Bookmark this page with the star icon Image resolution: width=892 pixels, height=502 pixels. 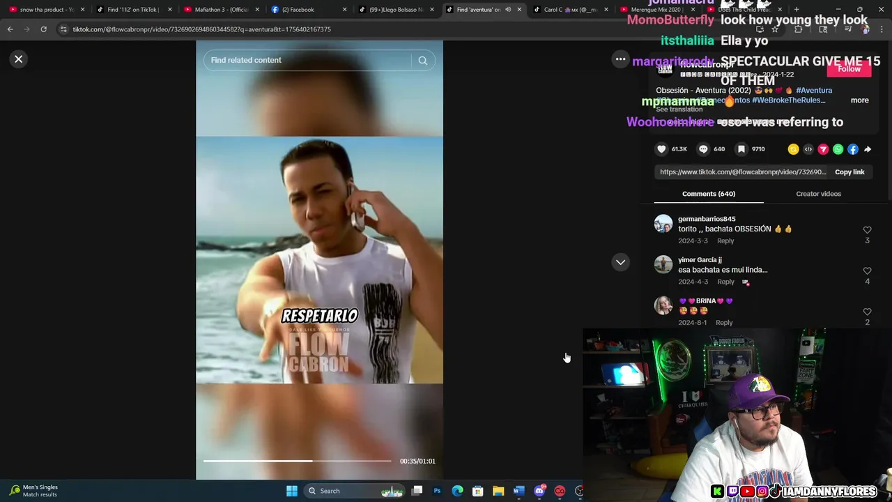[x=774, y=29]
